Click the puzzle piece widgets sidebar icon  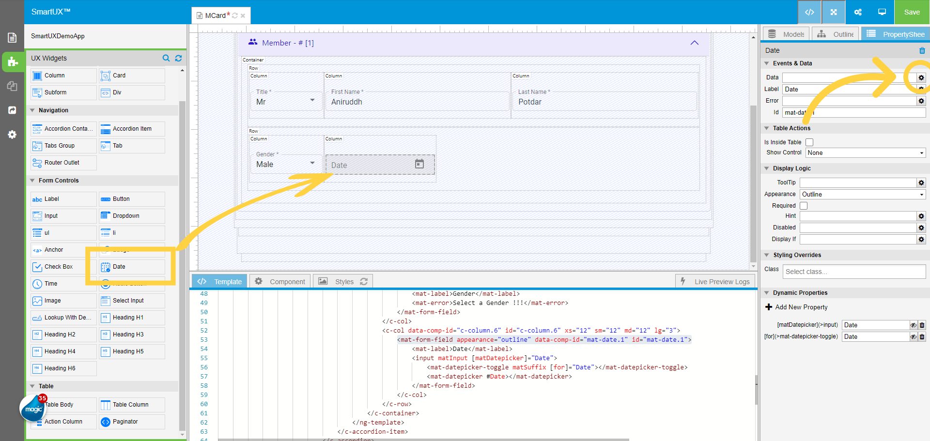pyautogui.click(x=12, y=62)
